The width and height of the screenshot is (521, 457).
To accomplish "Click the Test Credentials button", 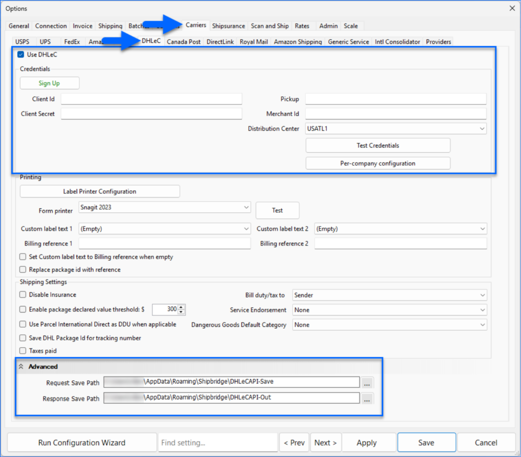I will 378,146.
